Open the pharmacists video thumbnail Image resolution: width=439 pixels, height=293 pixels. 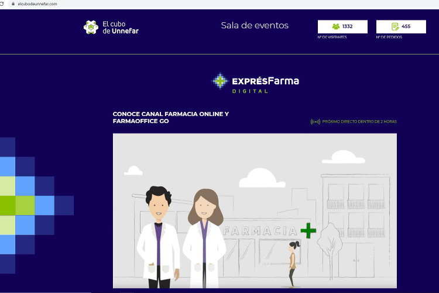tap(255, 211)
